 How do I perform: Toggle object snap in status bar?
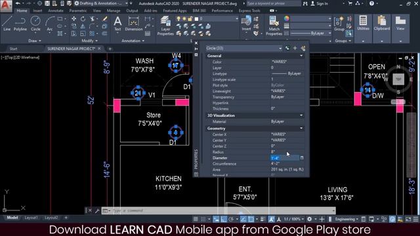251,219
